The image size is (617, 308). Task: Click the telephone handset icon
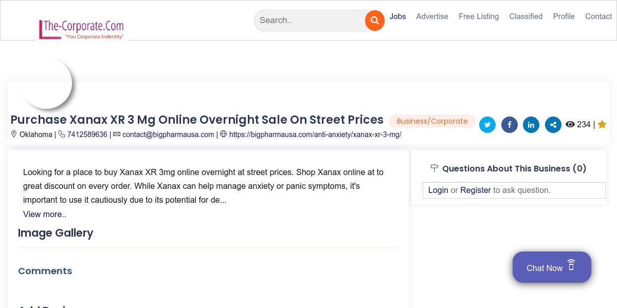(62, 134)
